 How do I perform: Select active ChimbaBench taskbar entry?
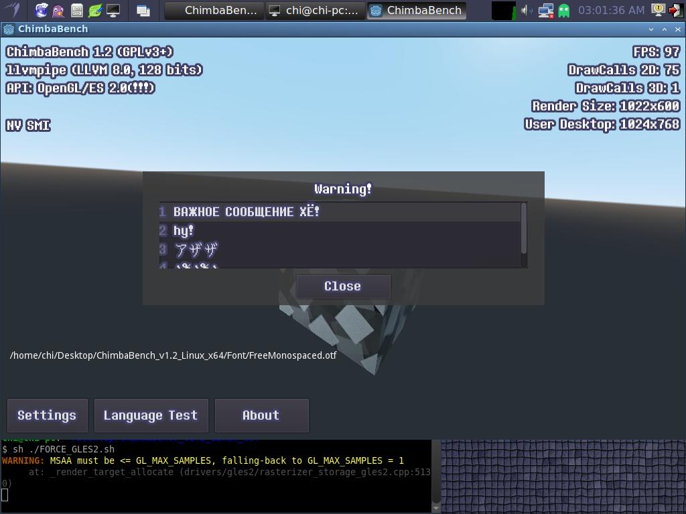(x=417, y=10)
